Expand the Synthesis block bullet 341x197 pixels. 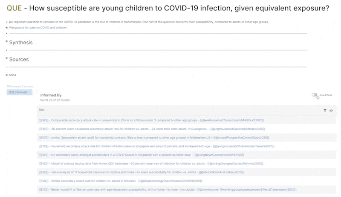coord(7,41)
